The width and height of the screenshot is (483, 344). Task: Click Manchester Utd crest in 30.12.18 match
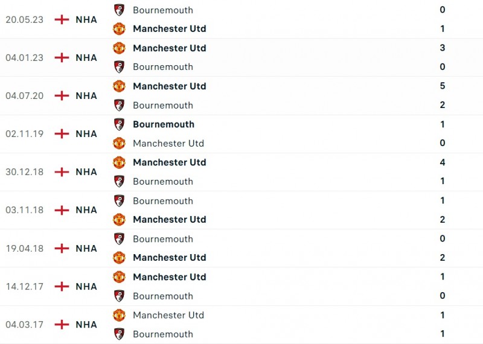pos(119,162)
